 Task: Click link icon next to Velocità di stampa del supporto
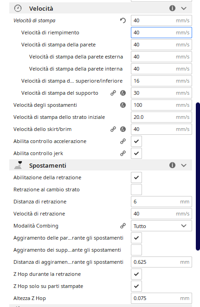(113, 93)
